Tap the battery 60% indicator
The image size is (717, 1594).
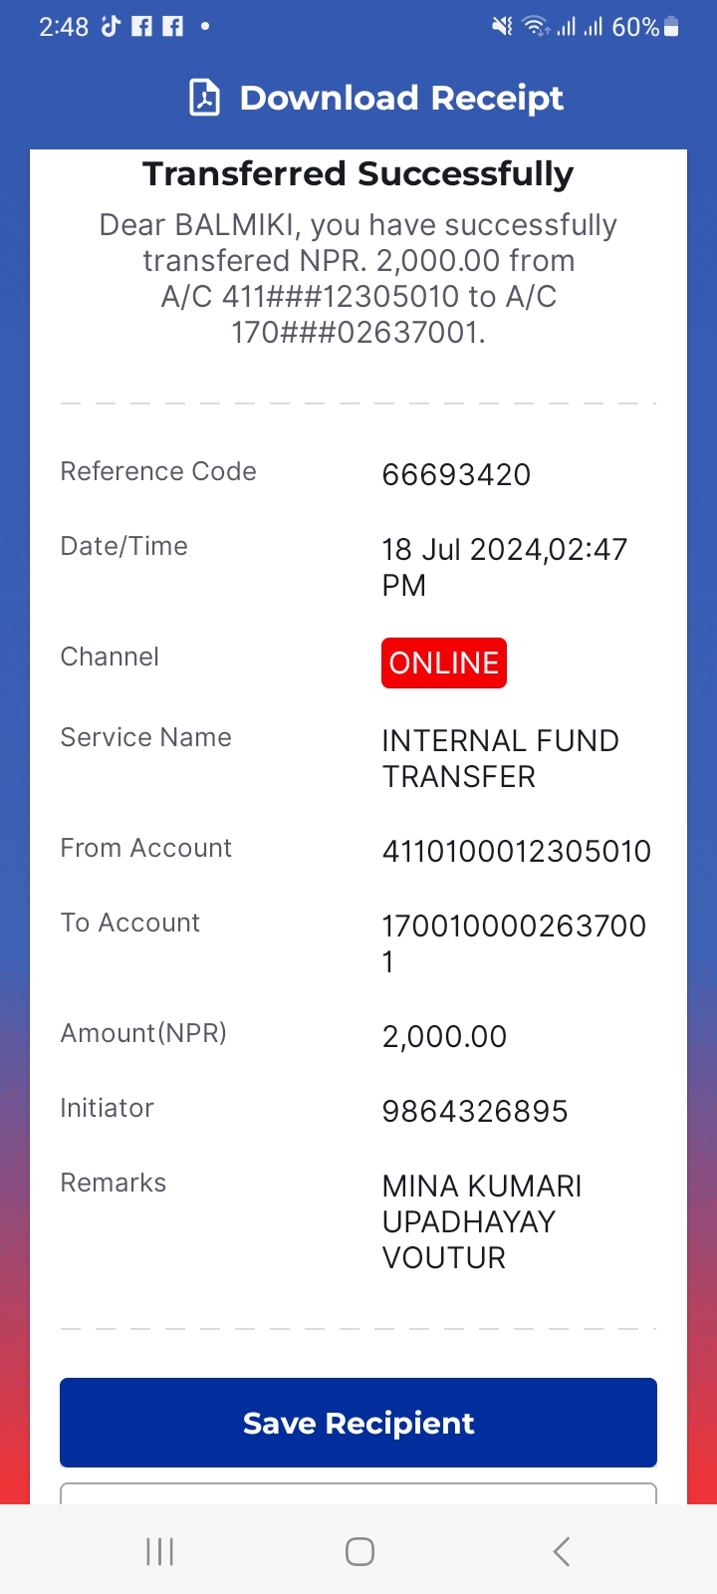pos(645,27)
